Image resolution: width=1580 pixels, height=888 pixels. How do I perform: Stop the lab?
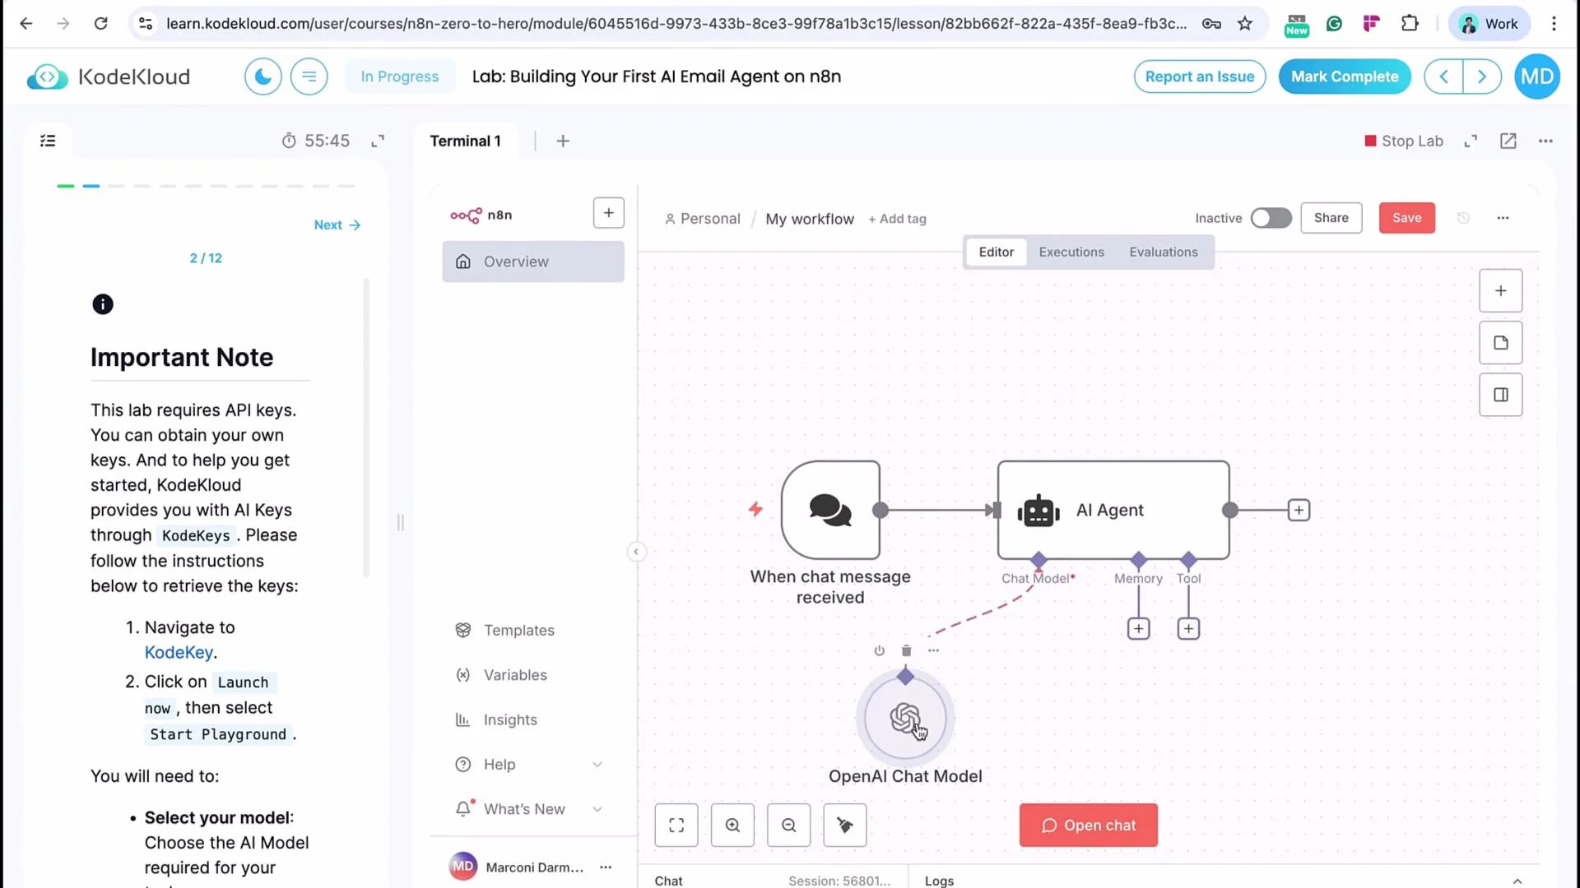(x=1404, y=141)
